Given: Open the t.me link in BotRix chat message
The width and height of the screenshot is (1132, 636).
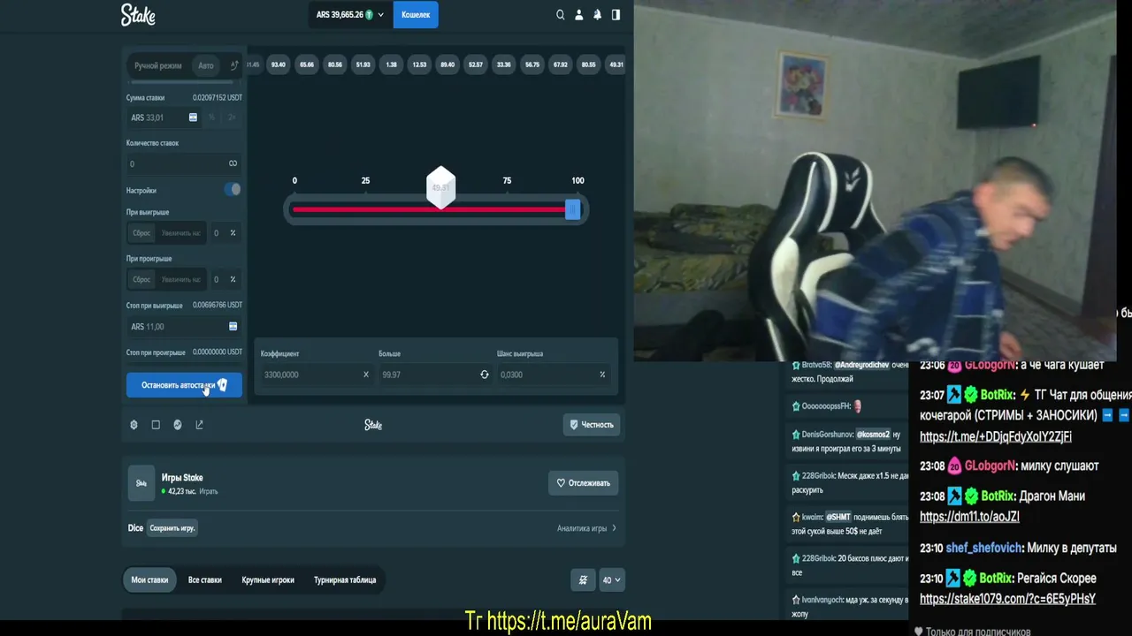Looking at the screenshot, I should pyautogui.click(x=996, y=436).
